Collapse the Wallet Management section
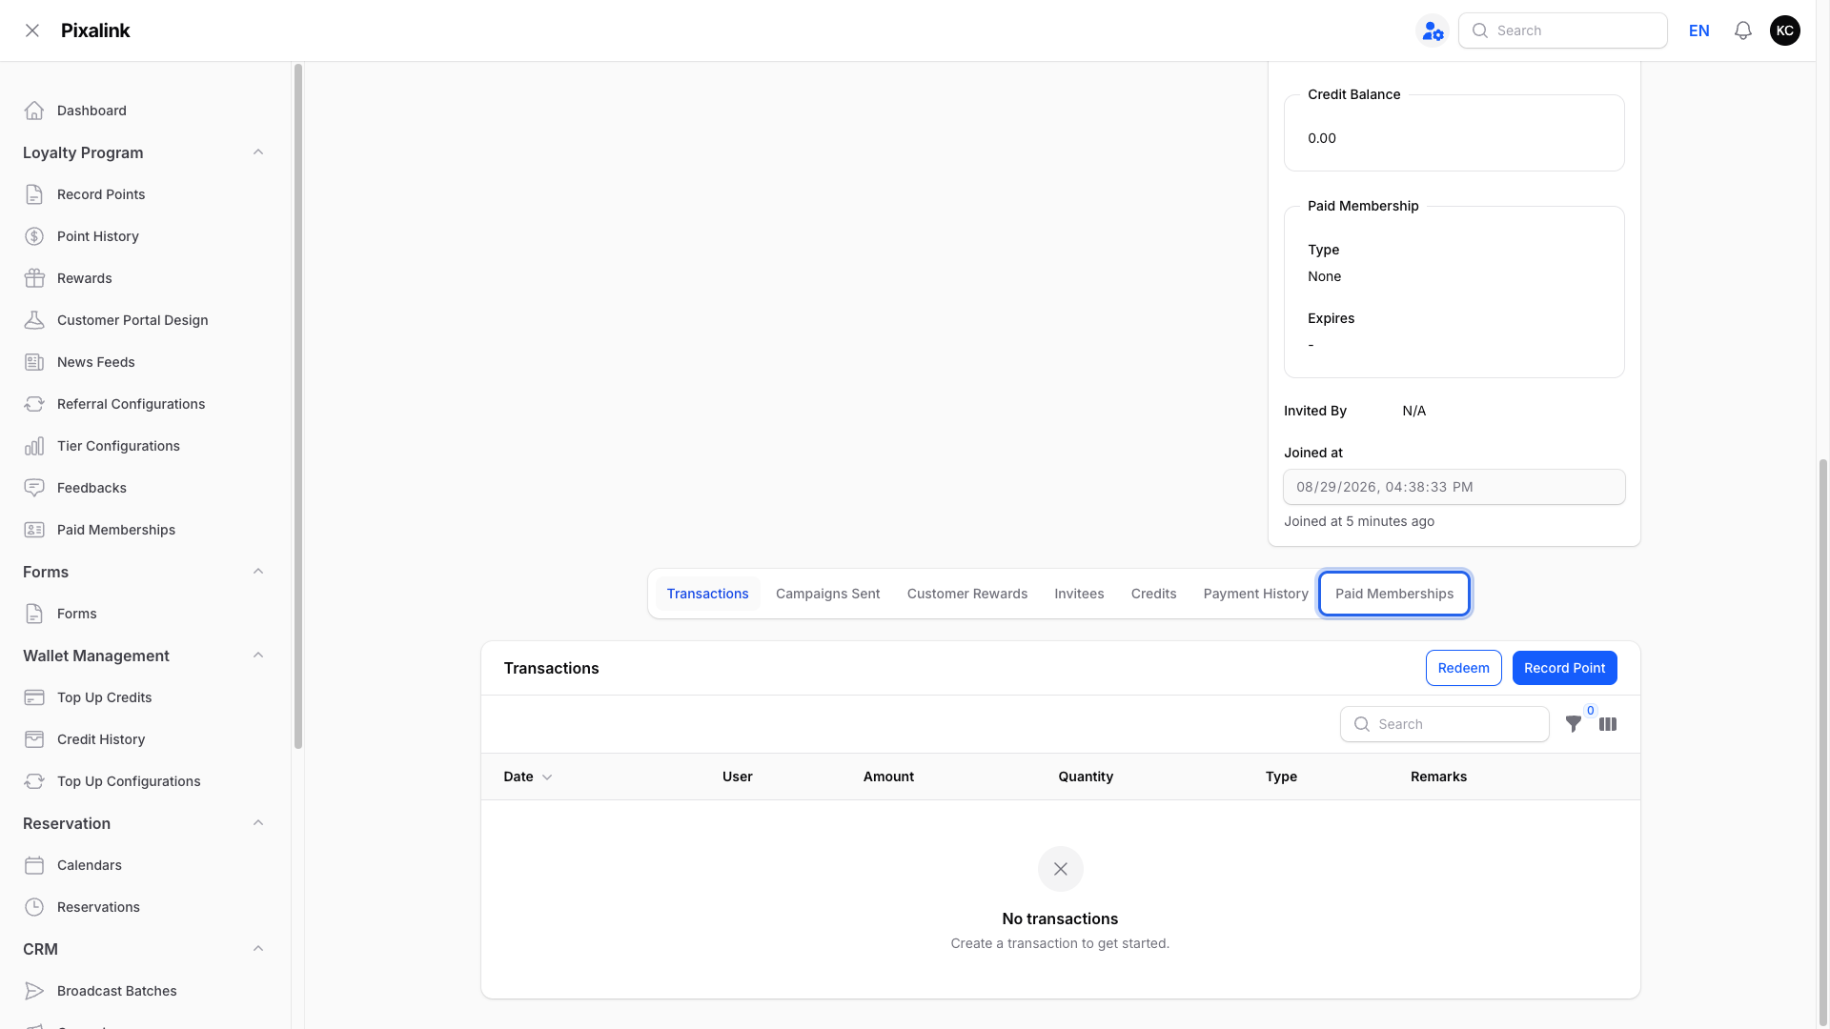The width and height of the screenshot is (1830, 1029). tap(258, 656)
